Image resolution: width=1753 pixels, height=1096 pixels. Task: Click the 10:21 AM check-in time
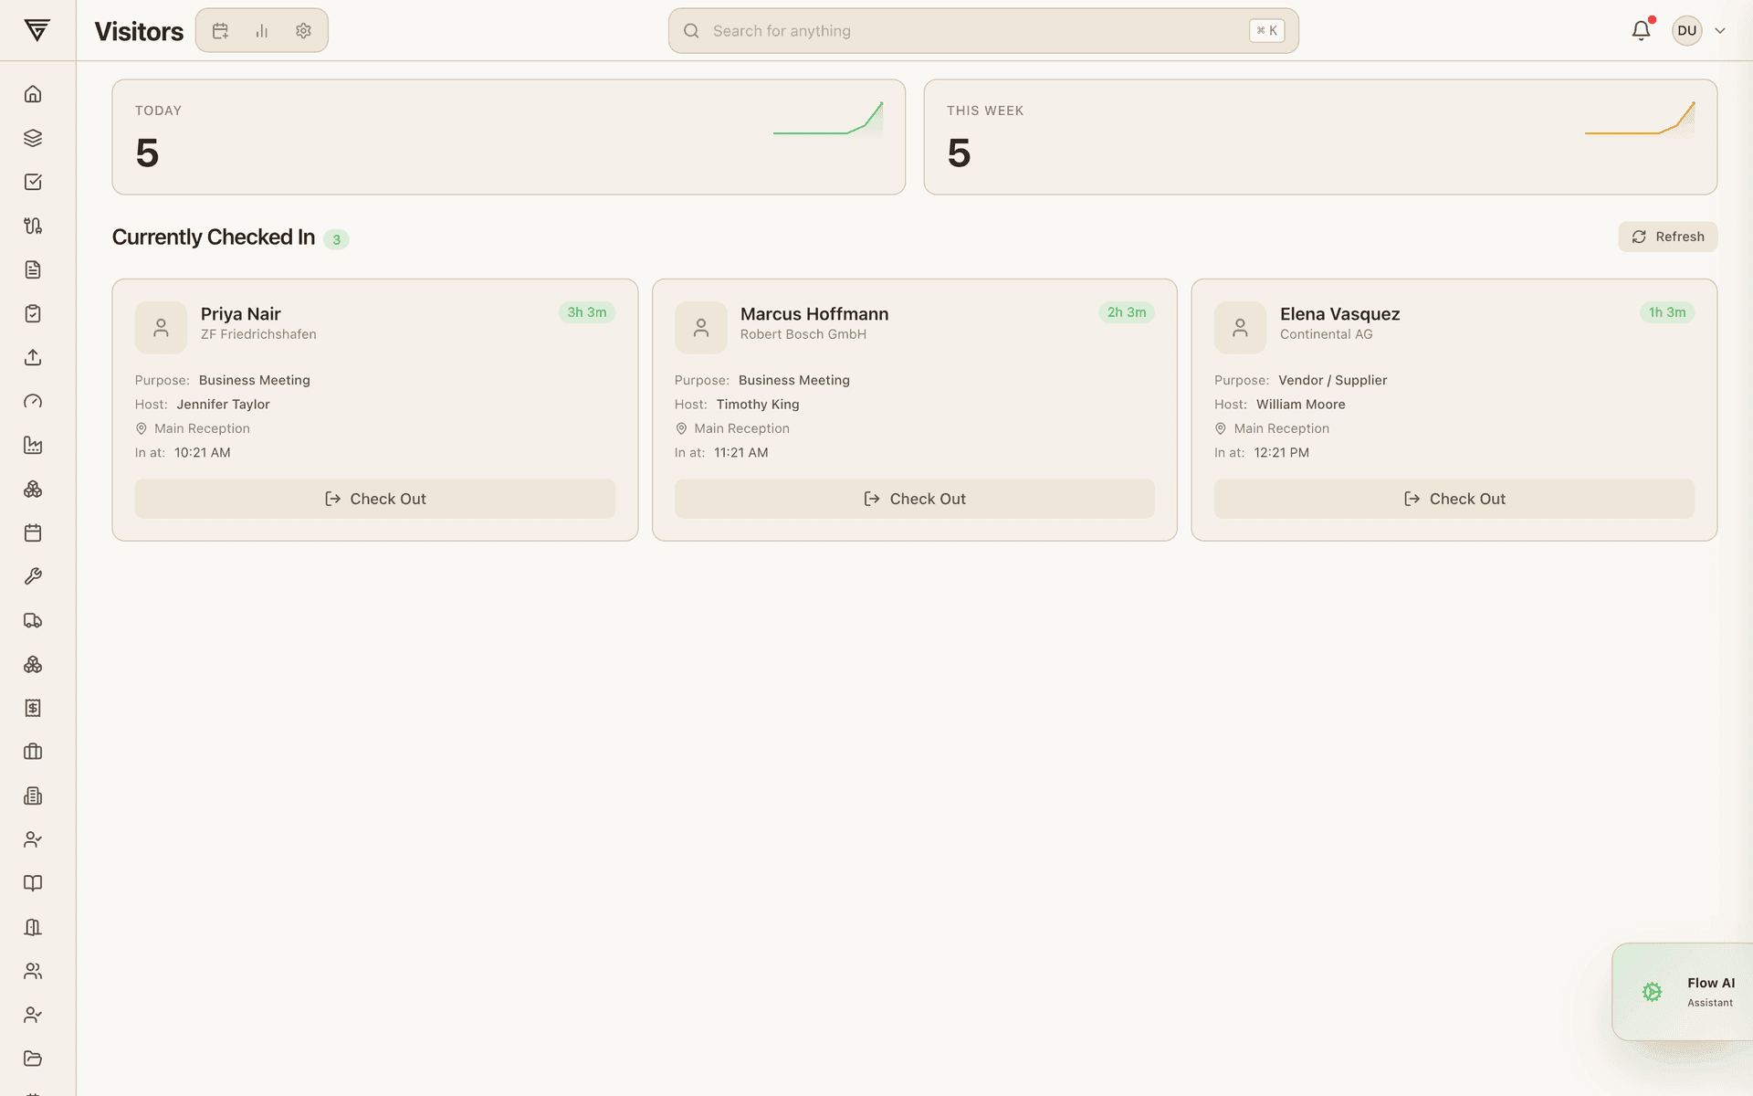coord(203,452)
